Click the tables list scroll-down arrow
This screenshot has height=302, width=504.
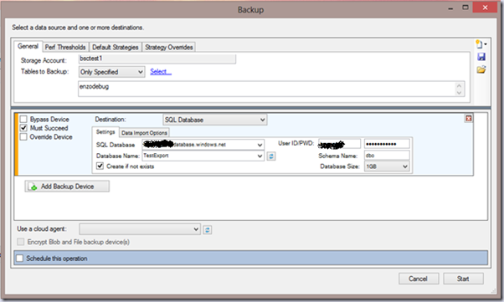point(459,93)
